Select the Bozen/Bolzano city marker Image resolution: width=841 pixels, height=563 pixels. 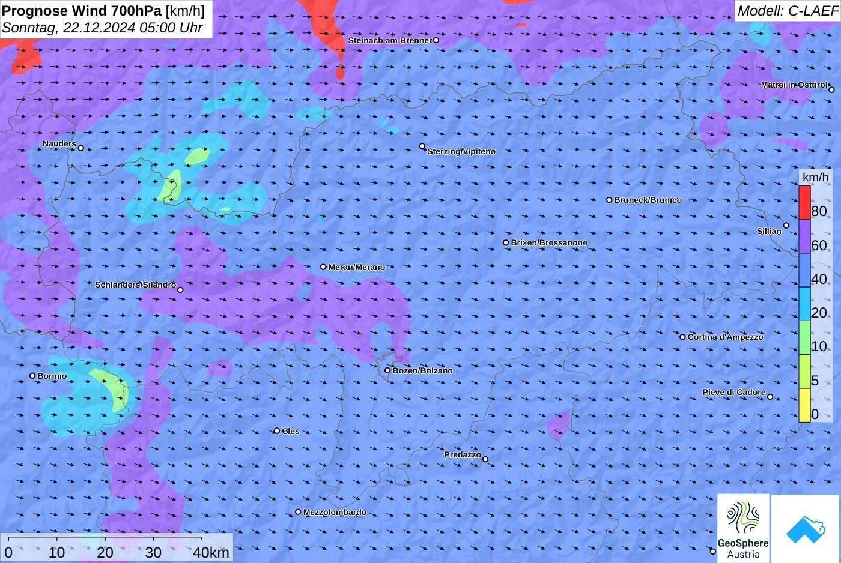pos(387,370)
